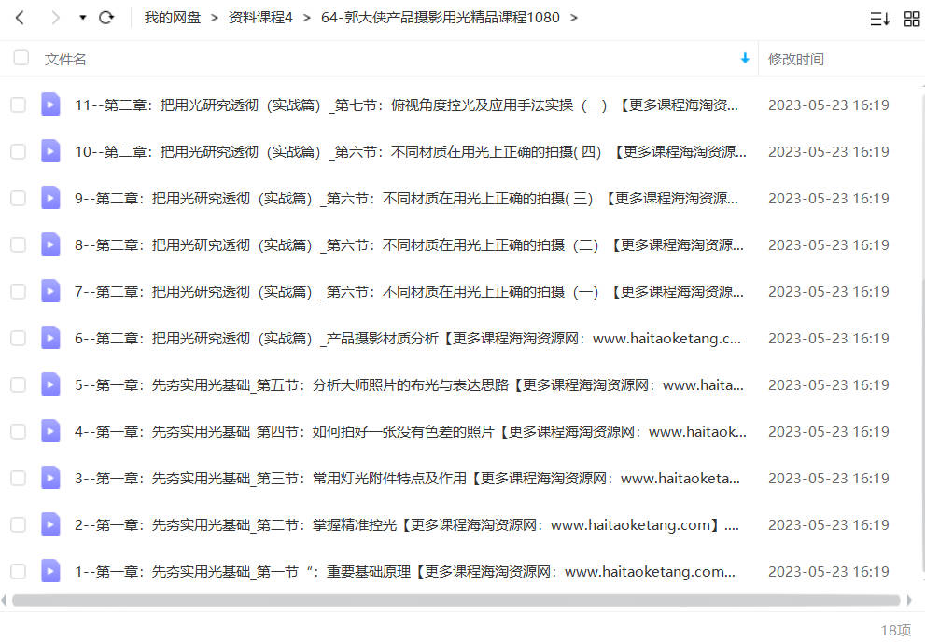Expand the chevron after the last breadcrumb
The width and height of the screenshot is (925, 642).
573,18
